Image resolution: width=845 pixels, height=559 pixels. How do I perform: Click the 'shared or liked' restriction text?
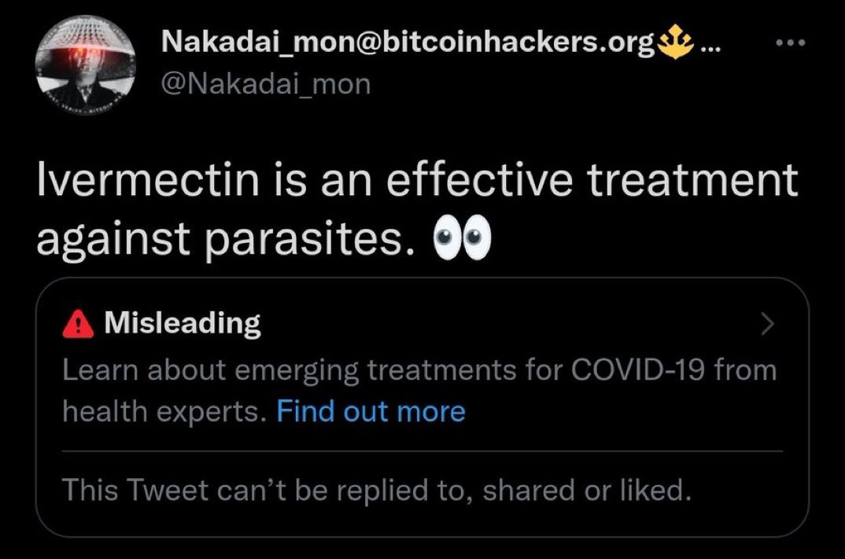coord(586,490)
